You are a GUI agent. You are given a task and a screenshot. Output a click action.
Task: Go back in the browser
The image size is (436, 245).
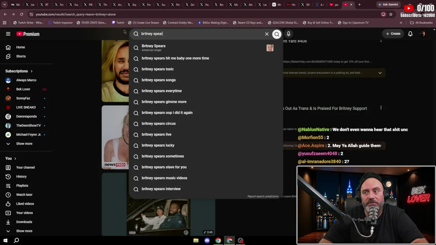coord(5,14)
